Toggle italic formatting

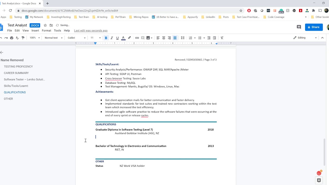(x=112, y=38)
